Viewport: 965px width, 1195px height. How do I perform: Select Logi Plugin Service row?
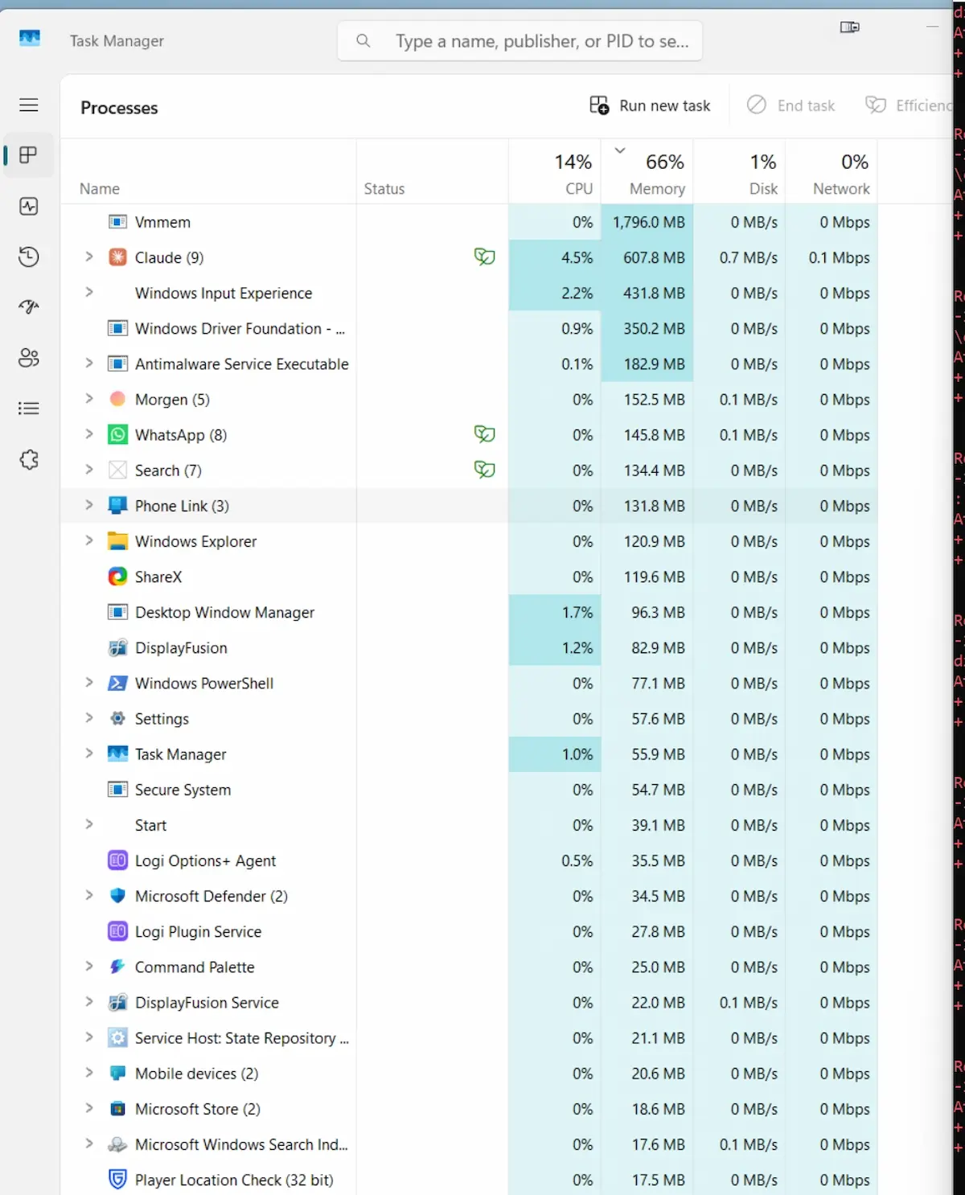469,931
